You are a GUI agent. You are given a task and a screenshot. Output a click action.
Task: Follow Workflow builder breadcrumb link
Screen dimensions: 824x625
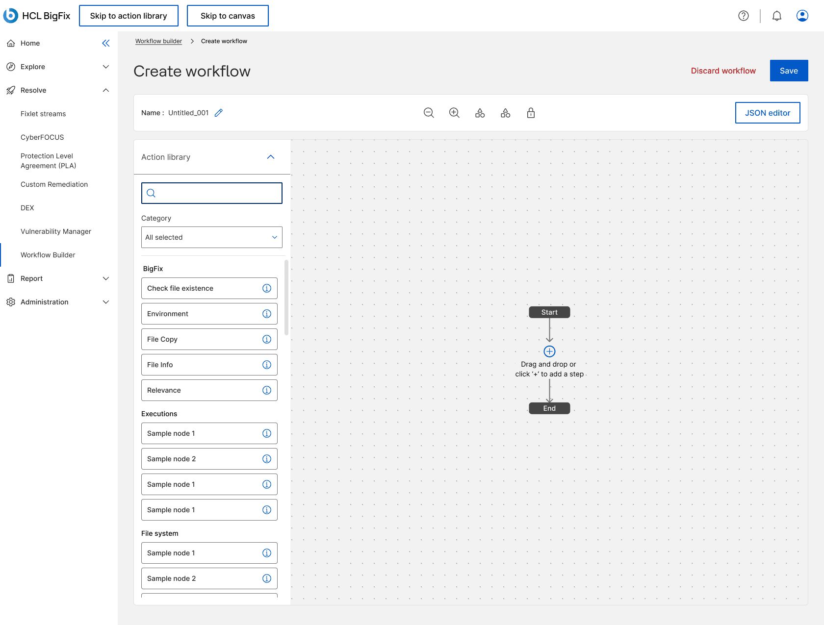158,41
